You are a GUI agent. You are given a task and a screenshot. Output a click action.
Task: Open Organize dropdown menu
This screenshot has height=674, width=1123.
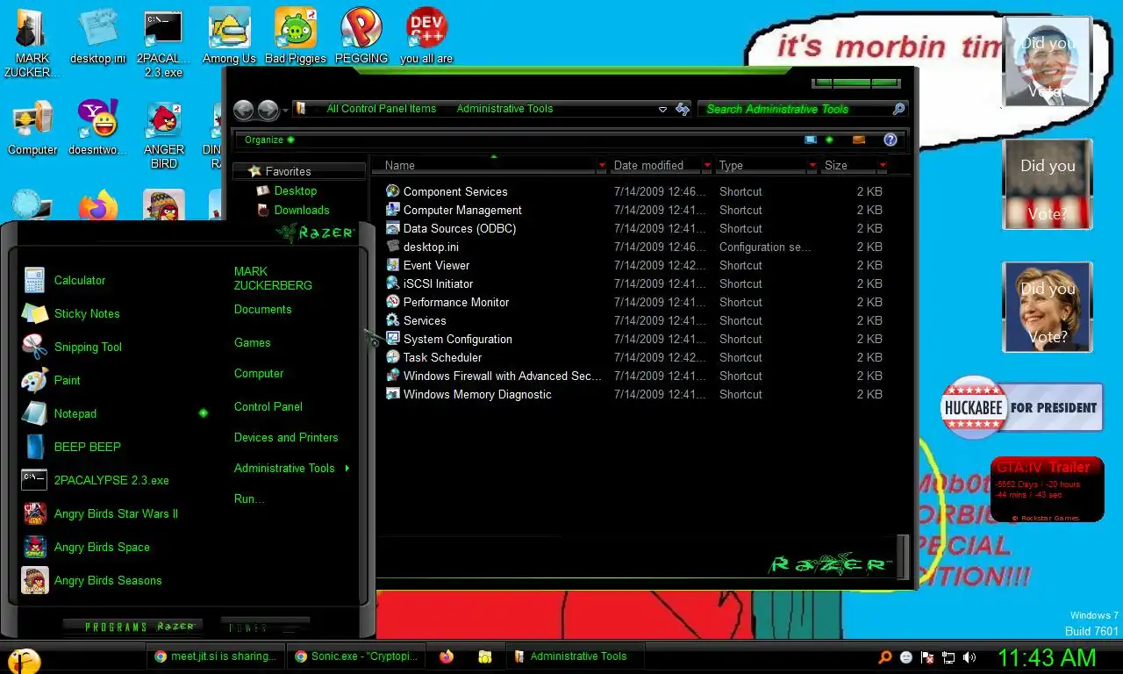click(268, 140)
